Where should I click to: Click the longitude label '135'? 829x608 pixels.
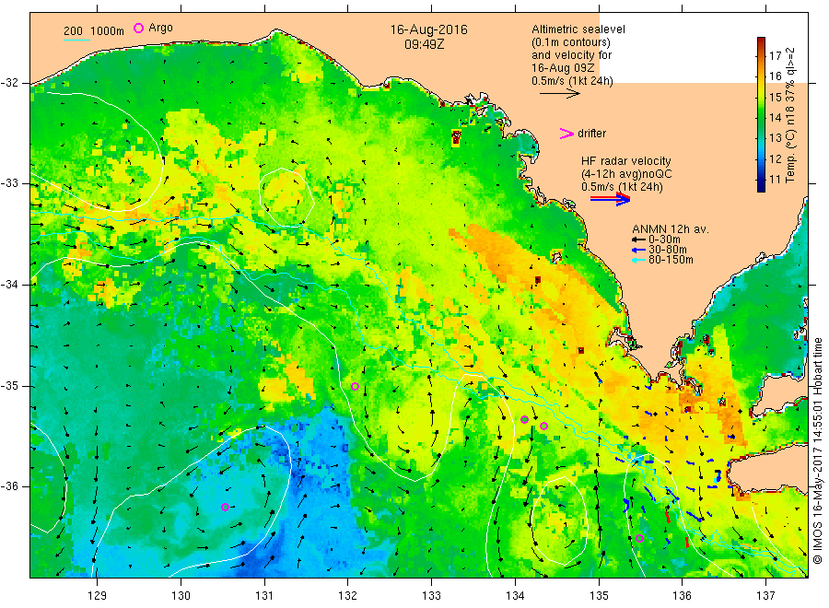coord(599,596)
